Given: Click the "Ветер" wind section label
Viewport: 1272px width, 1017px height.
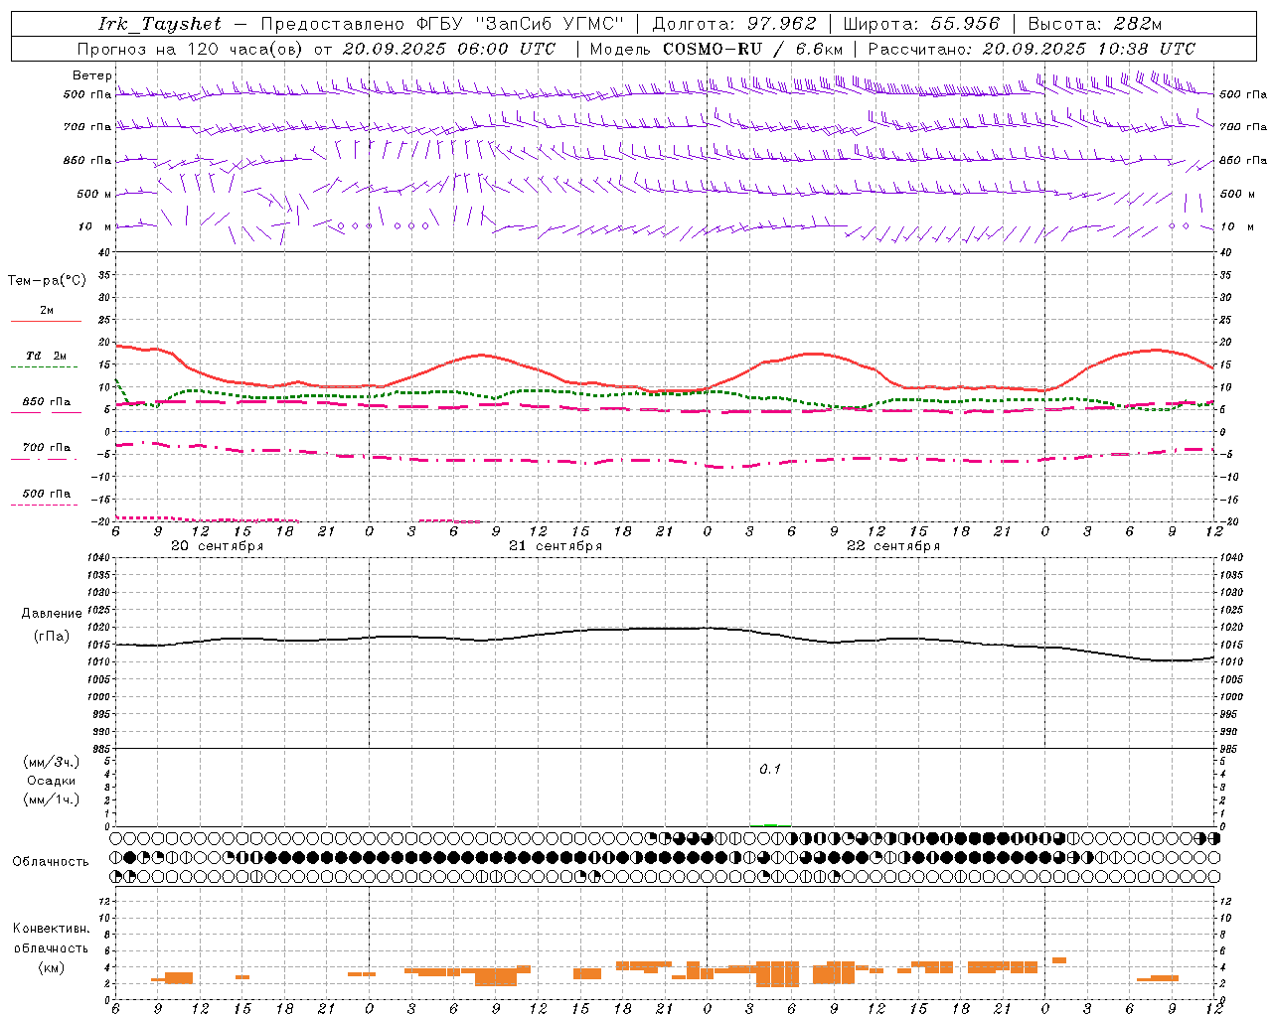Looking at the screenshot, I should 92,75.
